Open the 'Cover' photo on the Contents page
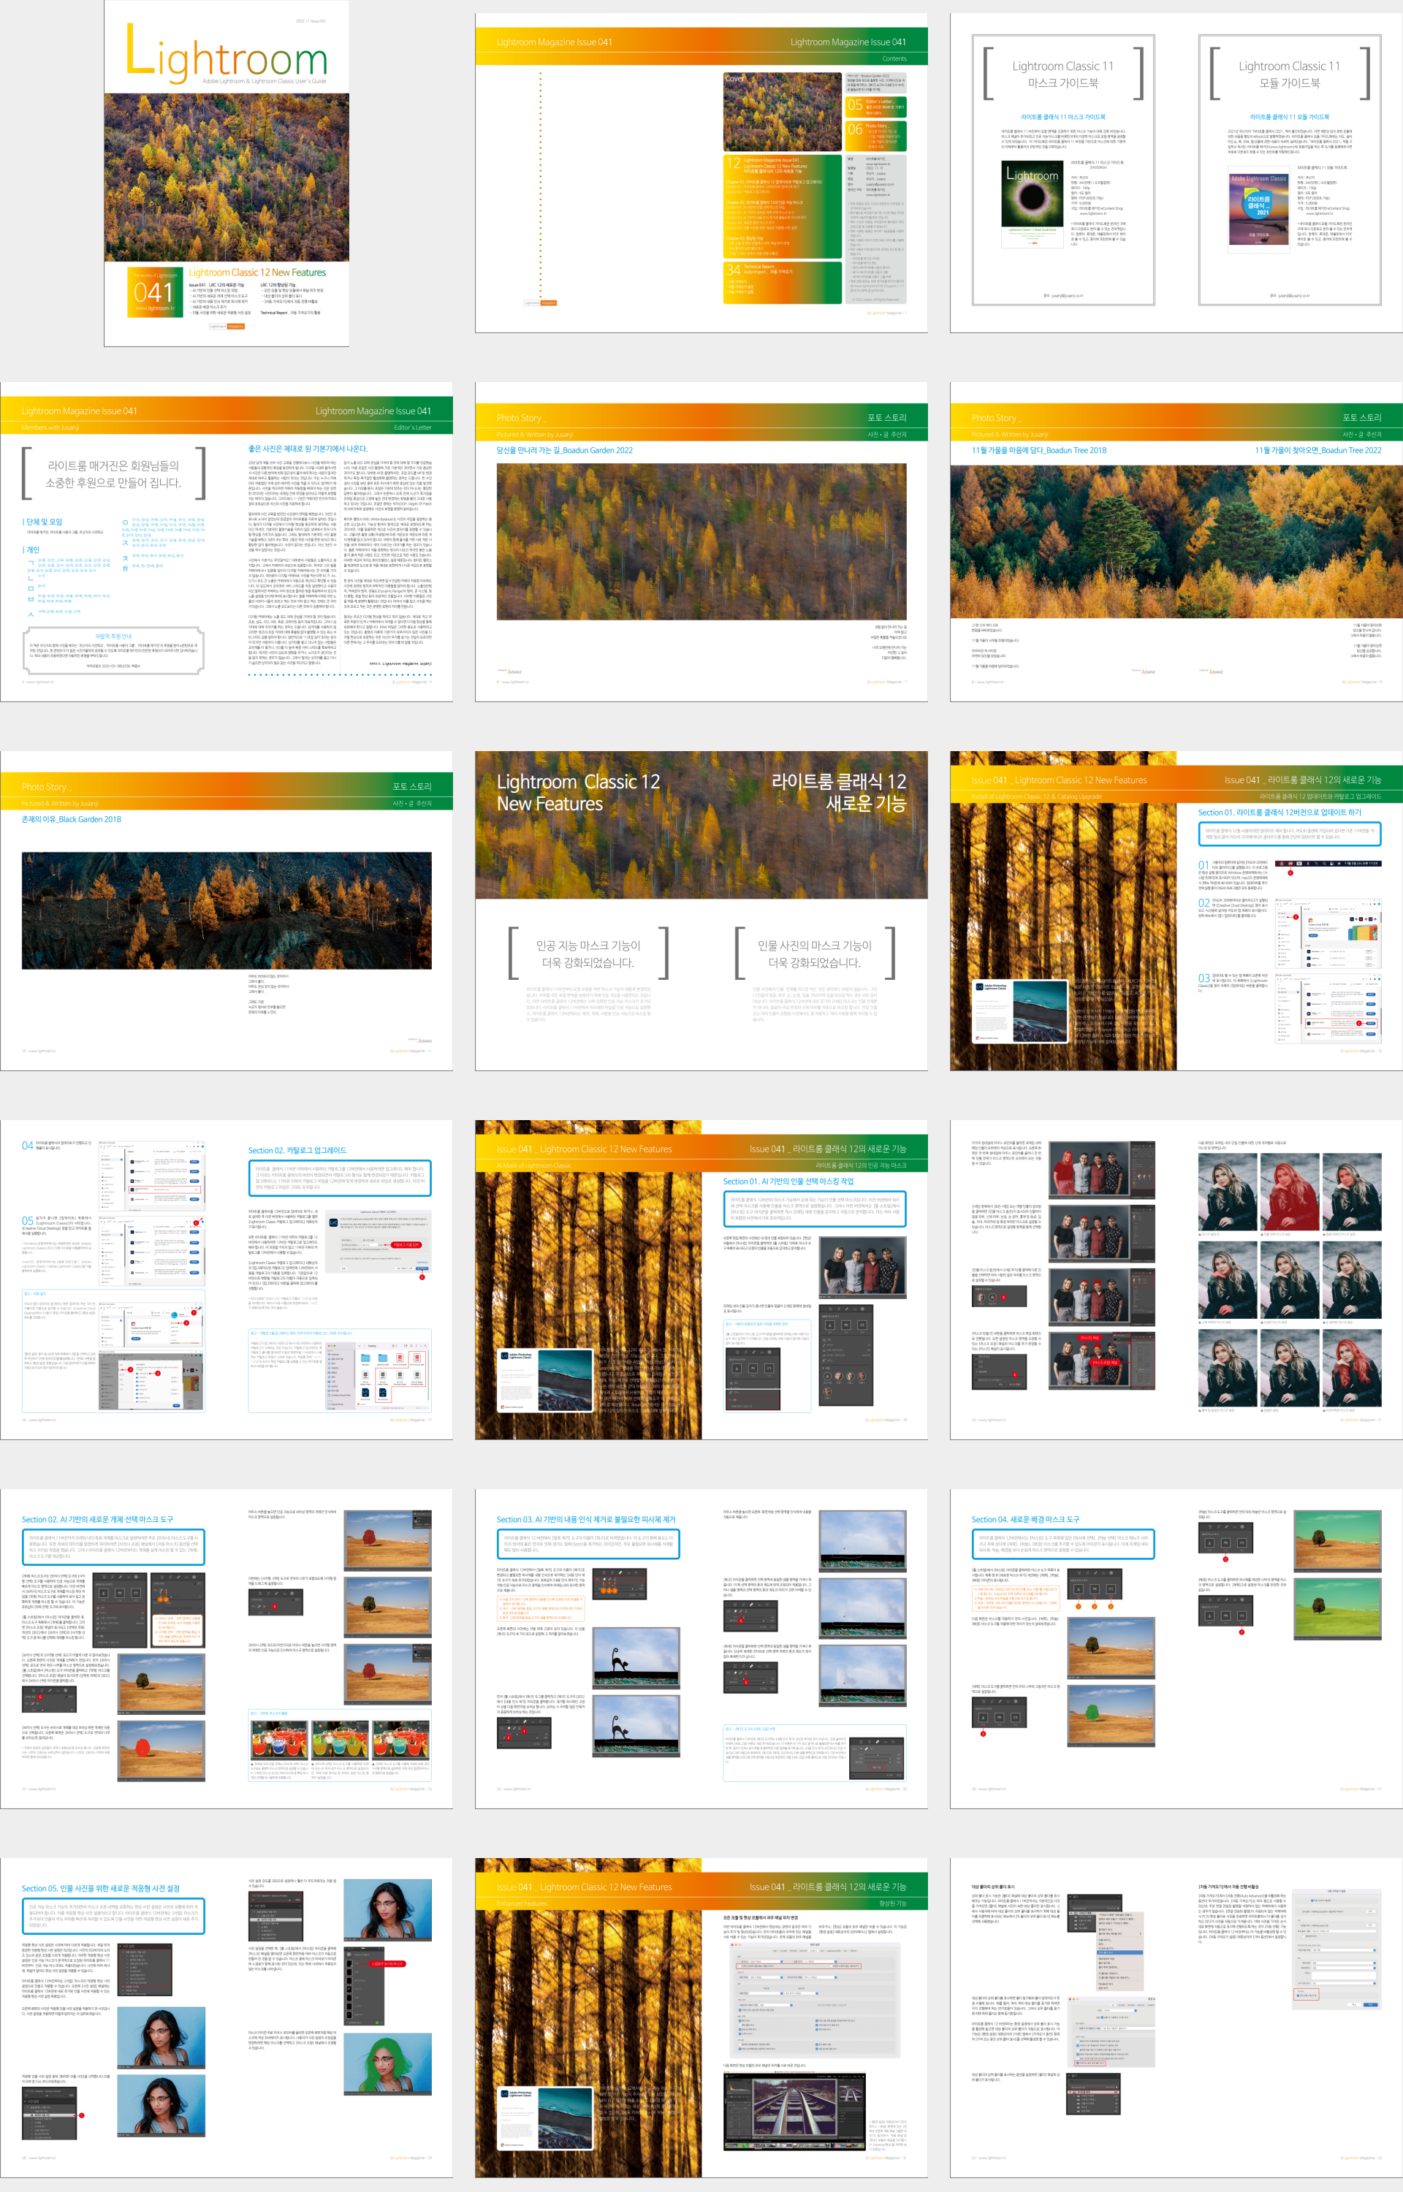 click(x=782, y=112)
